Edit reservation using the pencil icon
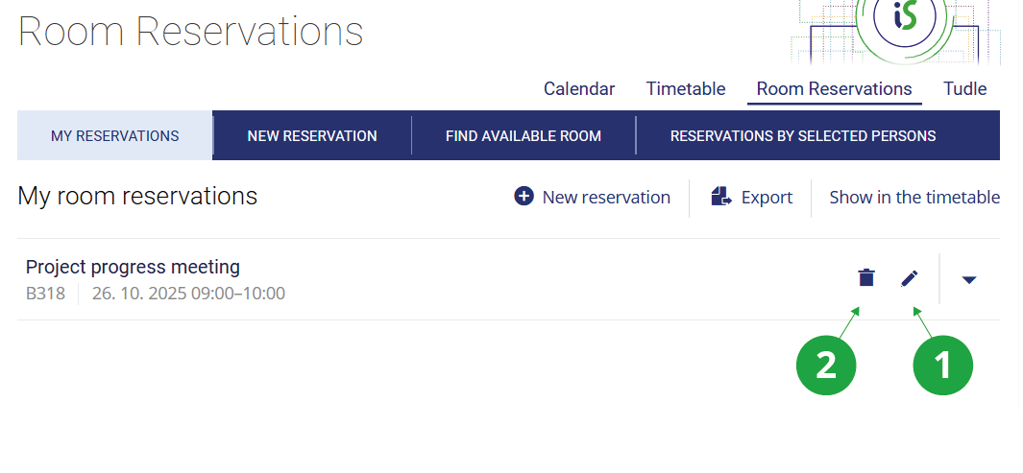 coord(909,278)
